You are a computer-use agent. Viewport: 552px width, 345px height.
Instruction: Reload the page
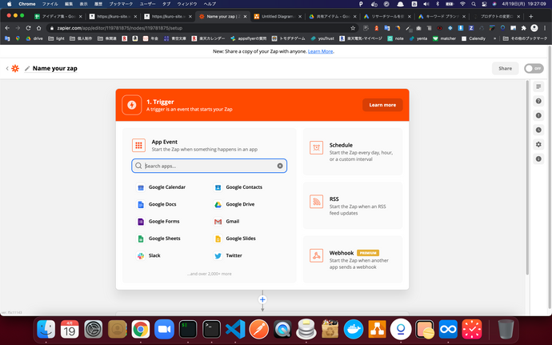click(28, 28)
